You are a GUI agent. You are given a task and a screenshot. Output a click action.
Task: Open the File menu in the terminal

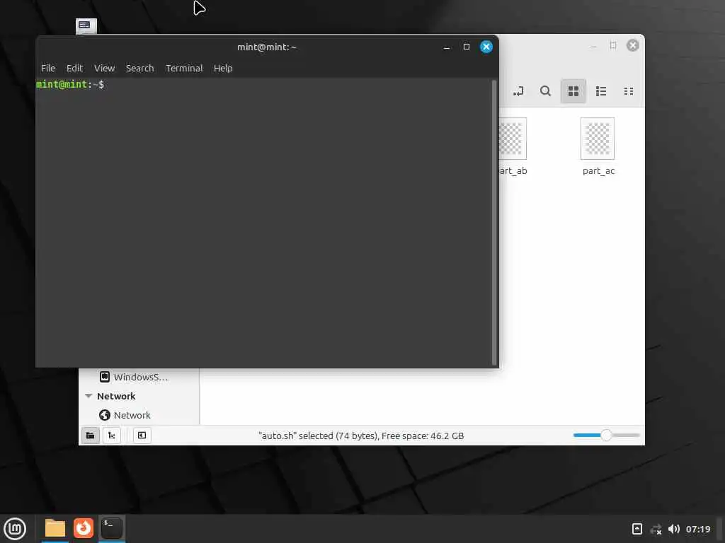coord(47,69)
